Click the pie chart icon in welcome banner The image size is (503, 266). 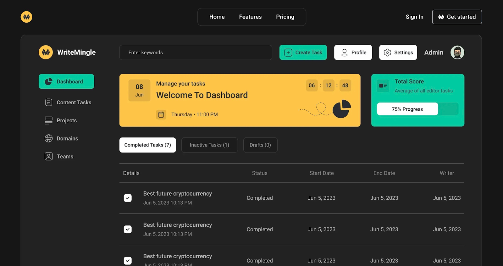point(342,109)
